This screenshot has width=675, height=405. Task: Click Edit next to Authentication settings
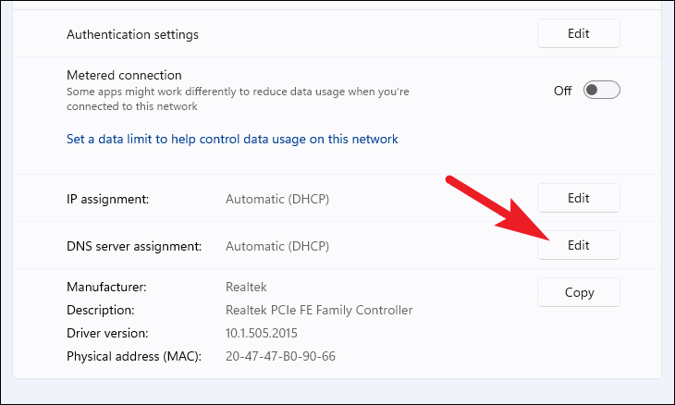tap(578, 34)
